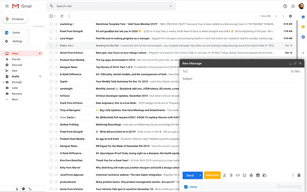
Task: Open the Tasks side panel icon
Action: (303, 37)
